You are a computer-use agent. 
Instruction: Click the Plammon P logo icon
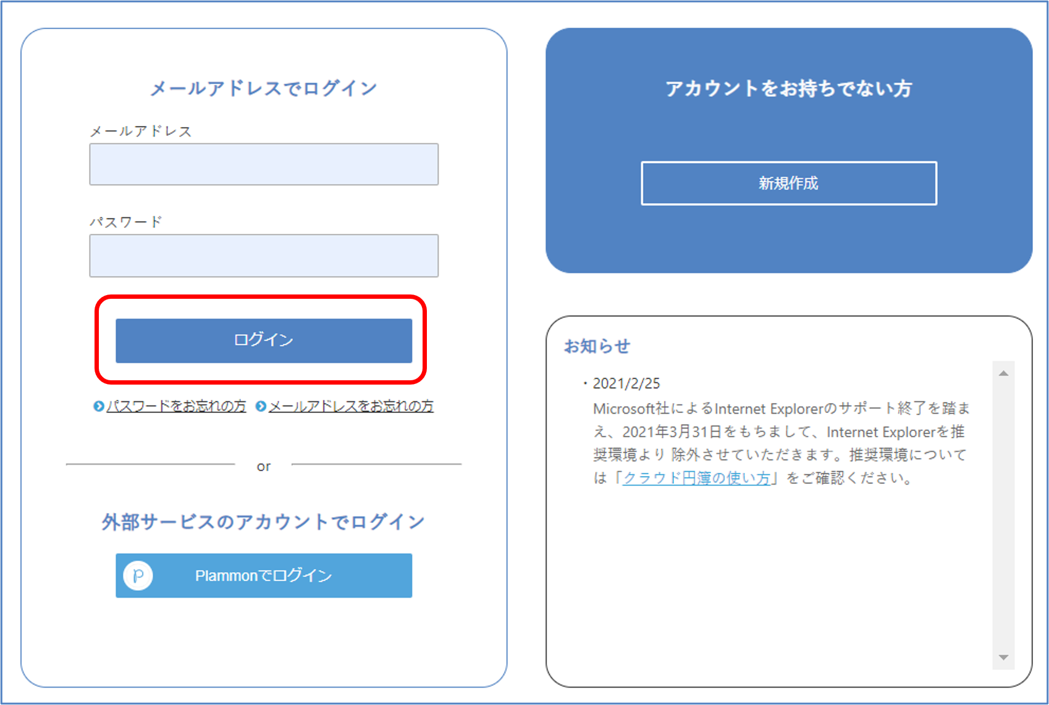[x=138, y=575]
